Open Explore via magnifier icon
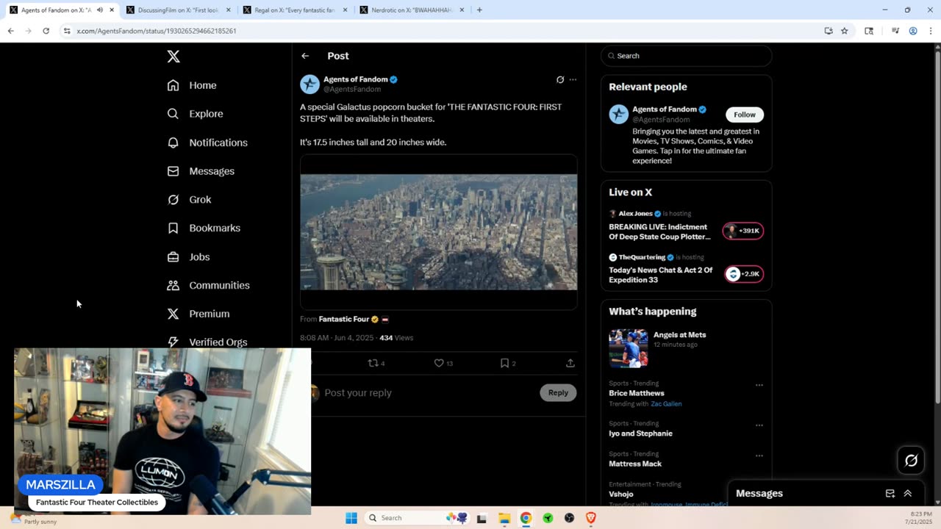The height and width of the screenshot is (529, 941). 173,114
